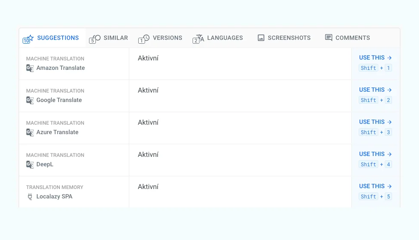Open the Versions tab
Viewport: 419px width, 240px height.
[x=167, y=38]
